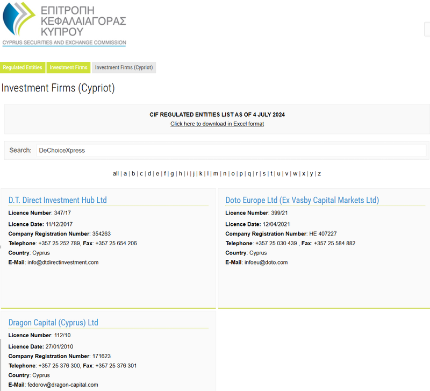
Task: Open Dragon Capital (Cyprus) Ltd entry
Action: pyautogui.click(x=53, y=322)
